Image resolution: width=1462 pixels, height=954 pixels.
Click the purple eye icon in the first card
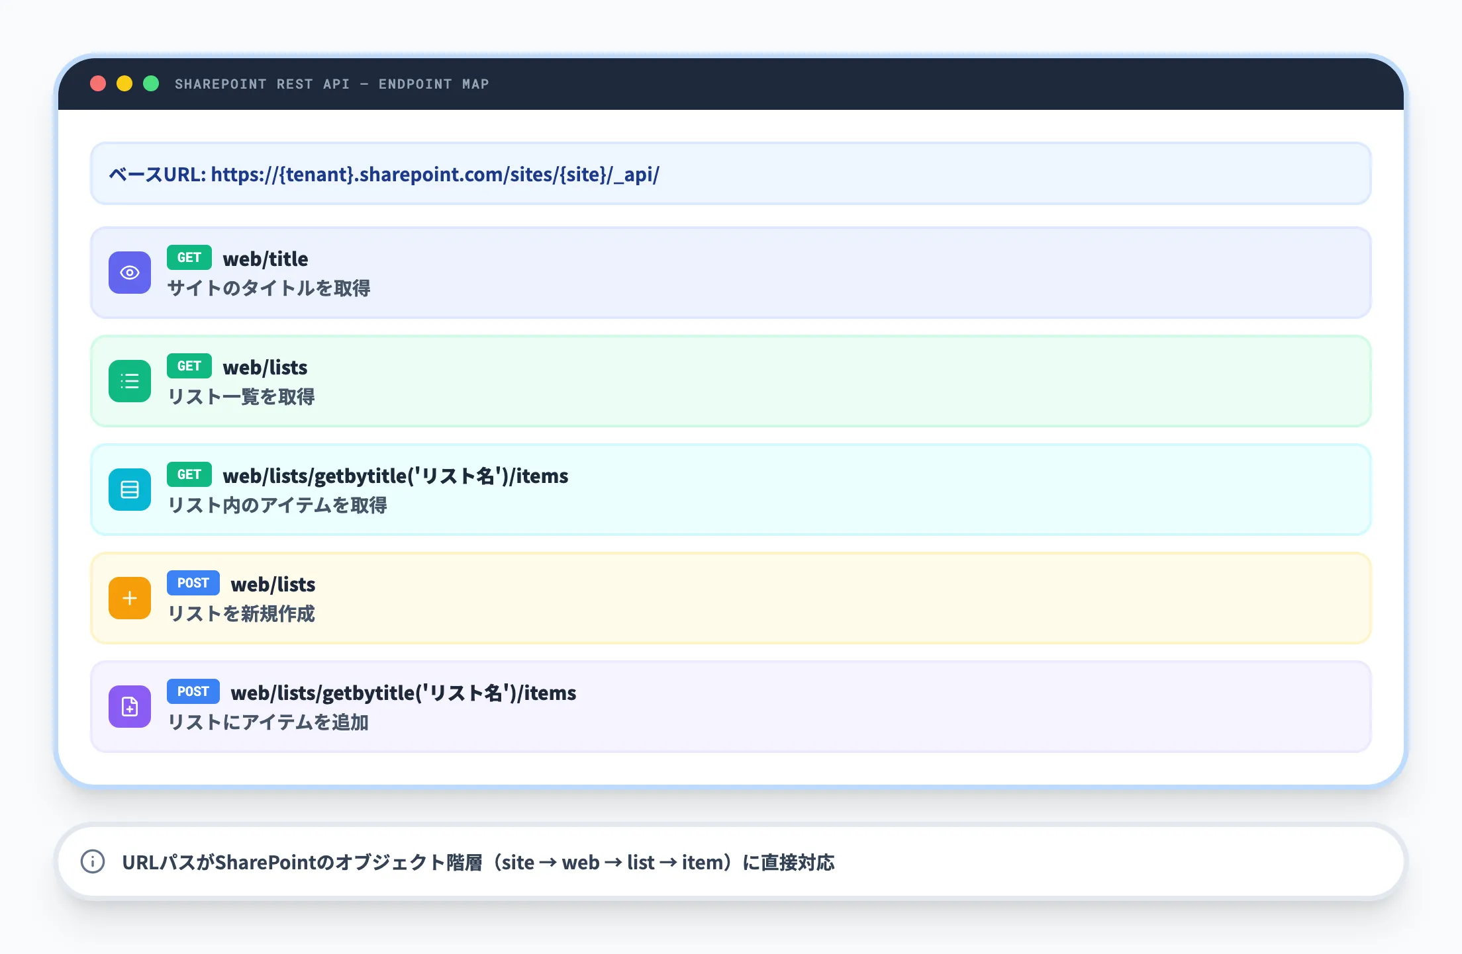[x=130, y=272]
